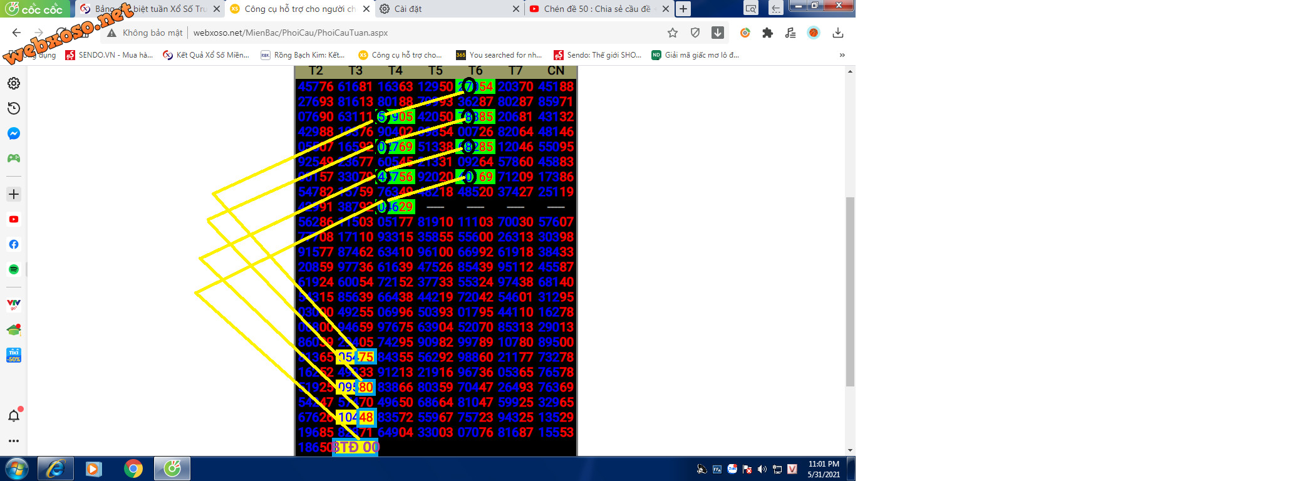Close the Cài đặt tab
Viewport: 1299px width, 481px height.
tap(516, 9)
